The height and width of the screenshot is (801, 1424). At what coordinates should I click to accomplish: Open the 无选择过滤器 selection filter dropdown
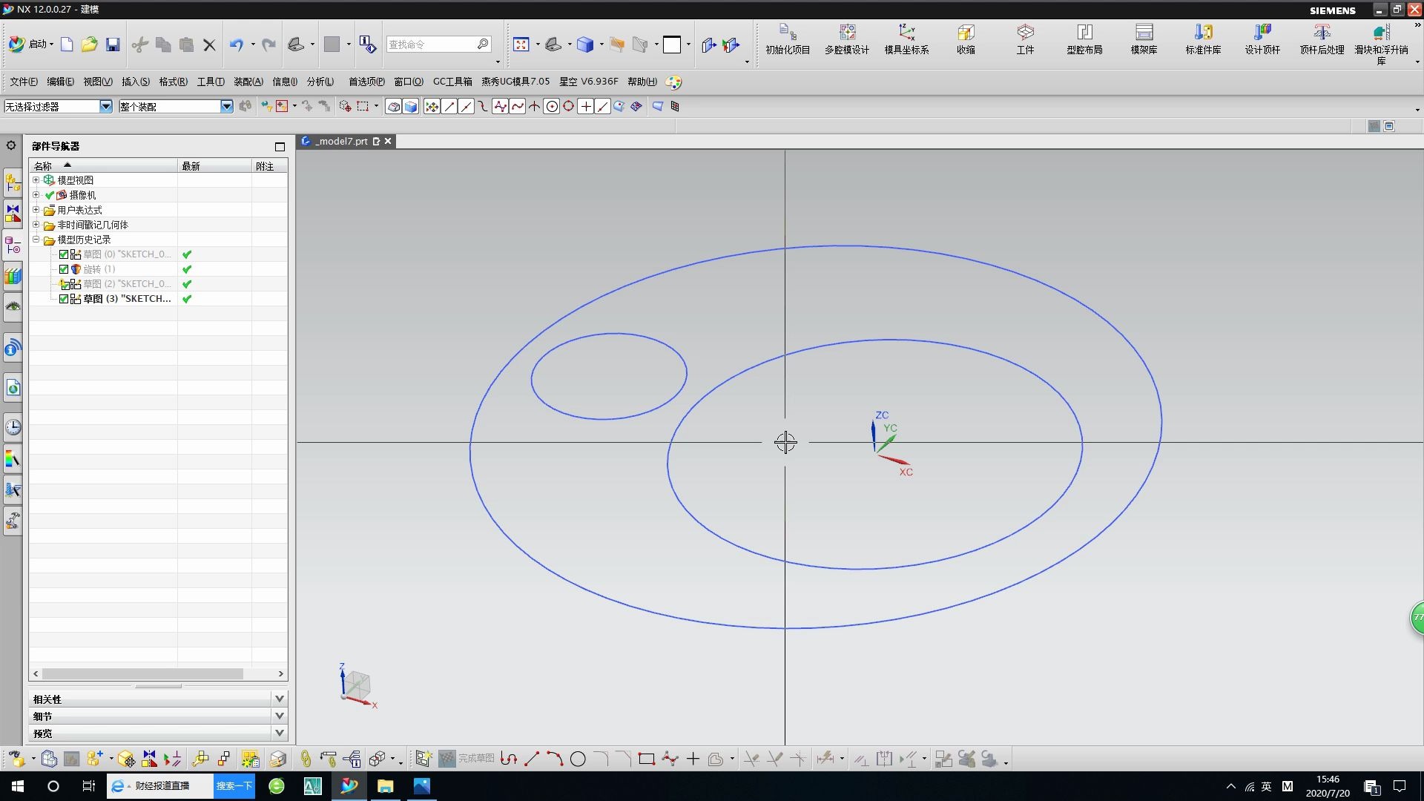(x=105, y=107)
